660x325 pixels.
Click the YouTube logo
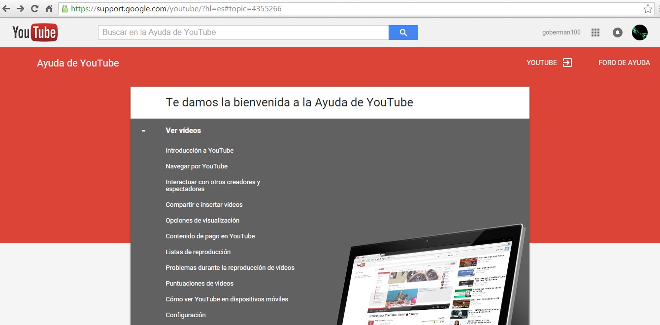point(35,32)
